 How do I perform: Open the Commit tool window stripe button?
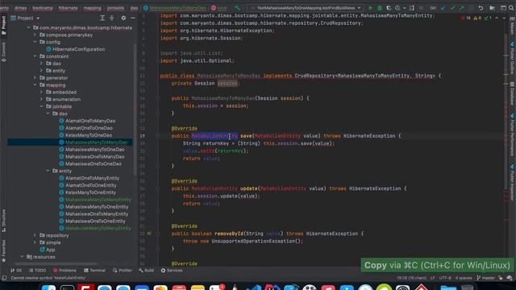[3, 52]
